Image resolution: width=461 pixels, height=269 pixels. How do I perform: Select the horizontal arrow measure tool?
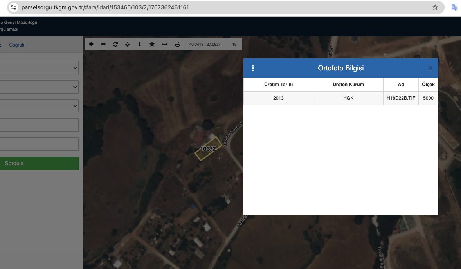tap(165, 44)
